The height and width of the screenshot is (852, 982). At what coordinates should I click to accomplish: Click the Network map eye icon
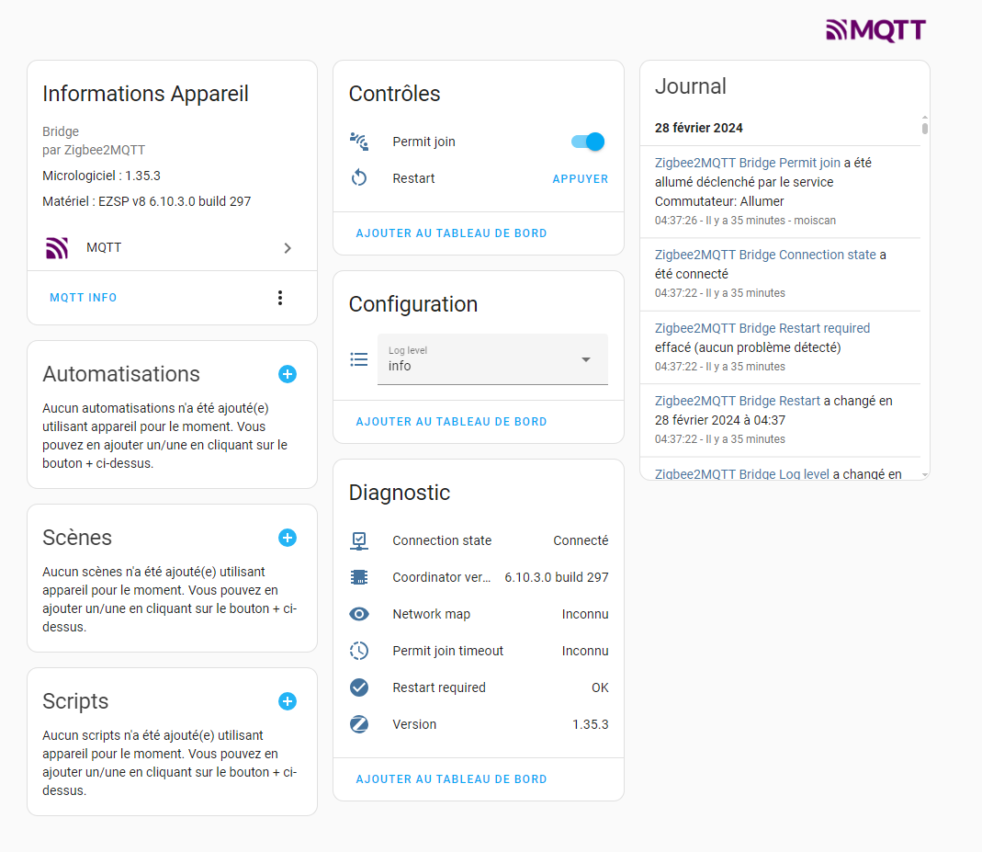pos(359,614)
